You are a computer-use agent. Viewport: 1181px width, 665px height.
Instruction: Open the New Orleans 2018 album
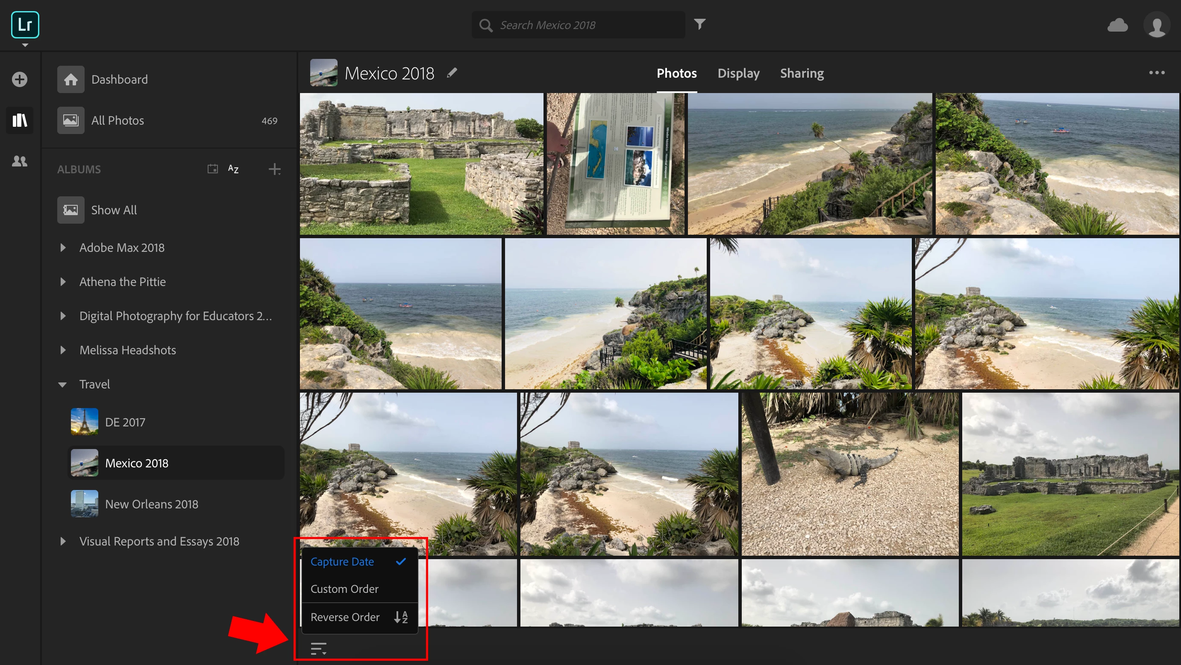point(151,504)
